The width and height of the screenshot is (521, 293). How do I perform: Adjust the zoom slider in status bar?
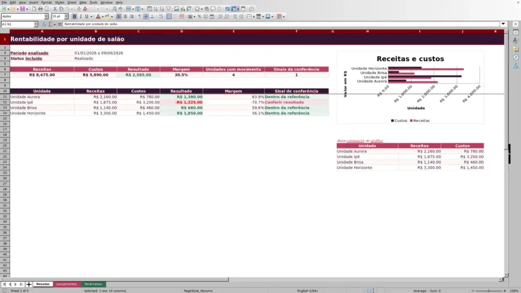pyautogui.click(x=489, y=290)
